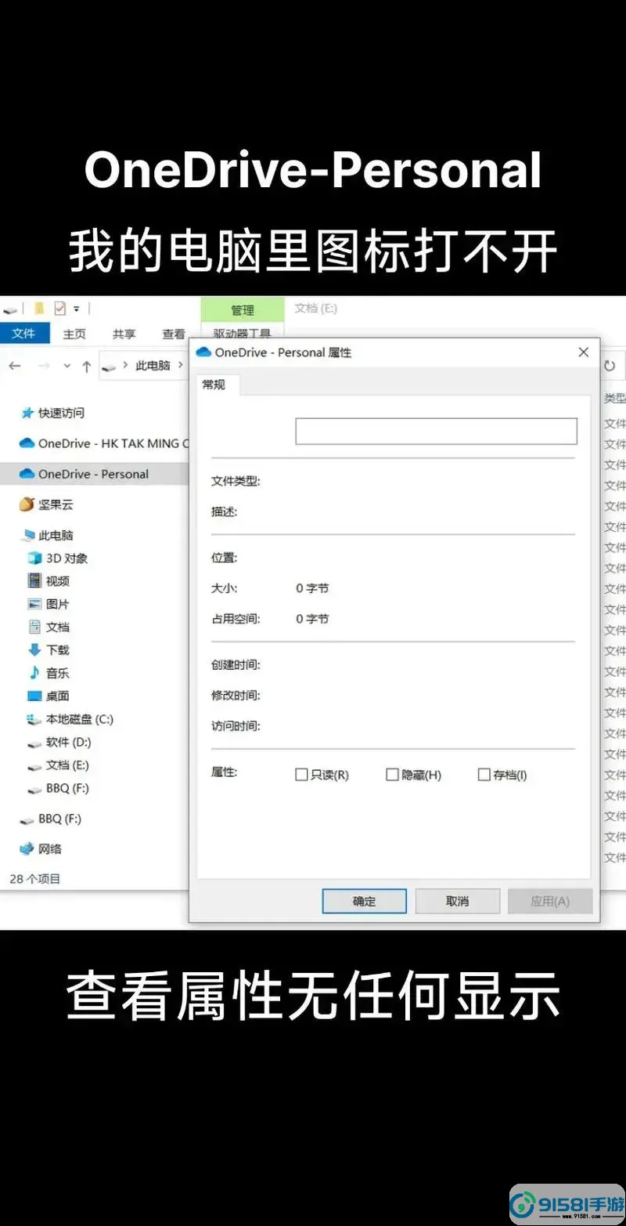This screenshot has width=626, height=1226.
Task: Toggle the 存档(I) checkbox
Action: pyautogui.click(x=484, y=775)
